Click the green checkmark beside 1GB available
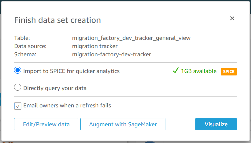Image resolution: width=251 pixels, height=143 pixels. click(x=175, y=70)
